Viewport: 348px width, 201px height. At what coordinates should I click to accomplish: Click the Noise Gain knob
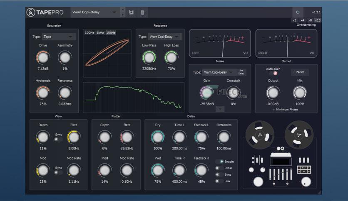pyautogui.click(x=206, y=93)
